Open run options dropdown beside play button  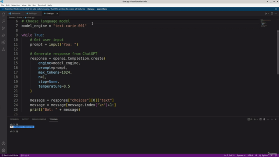(269, 14)
